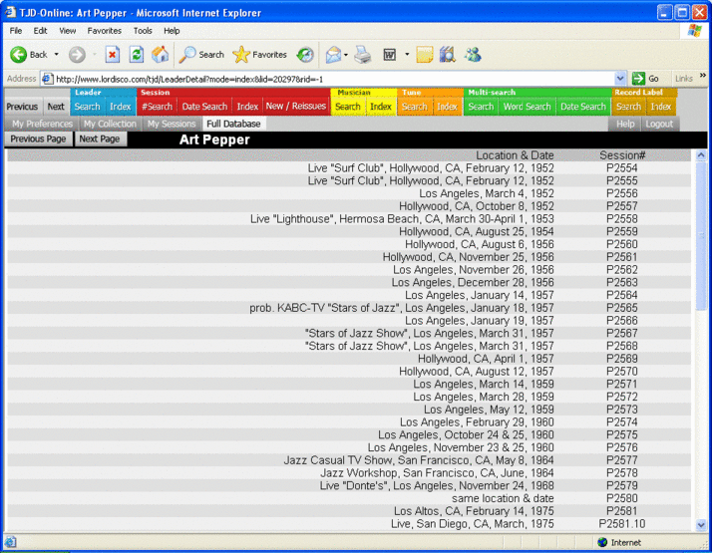The width and height of the screenshot is (712, 553).
Task: Click the Multi-search Word Search button
Action: tap(527, 107)
